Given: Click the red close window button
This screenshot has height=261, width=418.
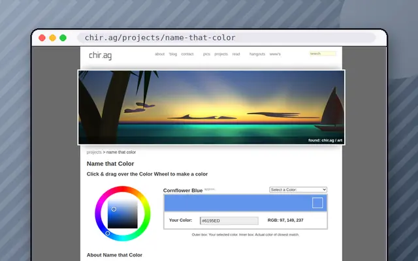Looking at the screenshot, I should click(42, 38).
